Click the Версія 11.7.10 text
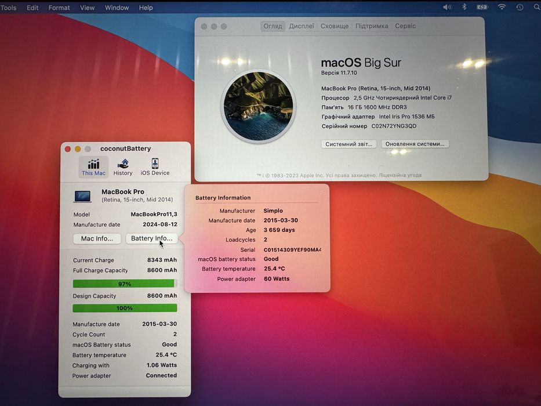The height and width of the screenshot is (406, 541). [339, 73]
